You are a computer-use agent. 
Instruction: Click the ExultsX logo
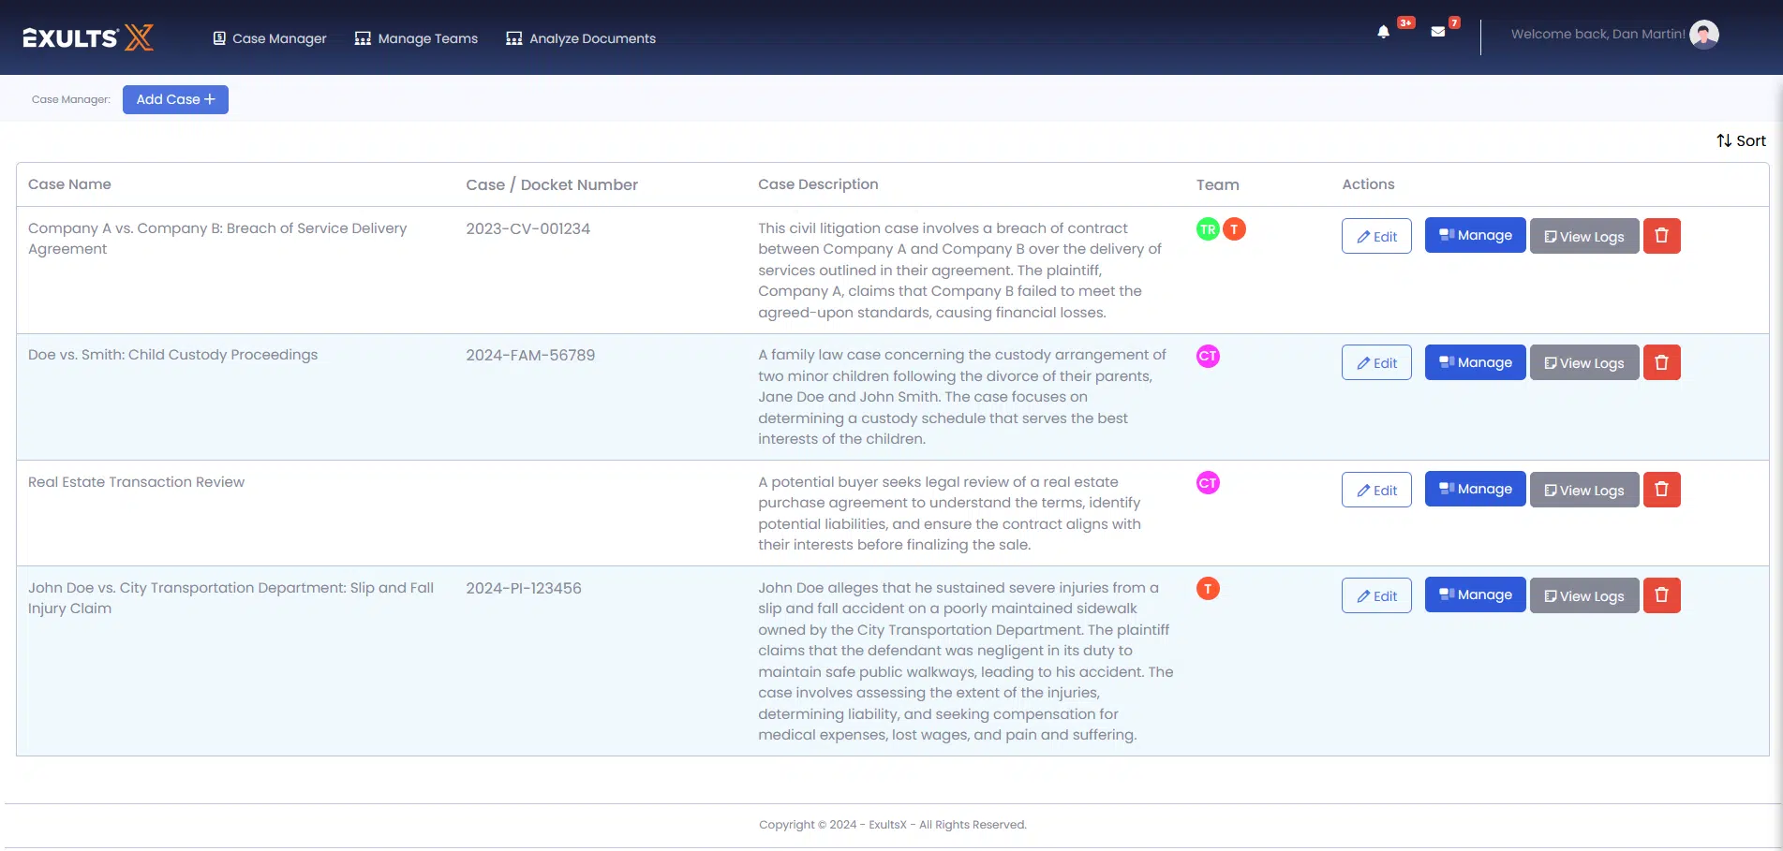tap(87, 37)
